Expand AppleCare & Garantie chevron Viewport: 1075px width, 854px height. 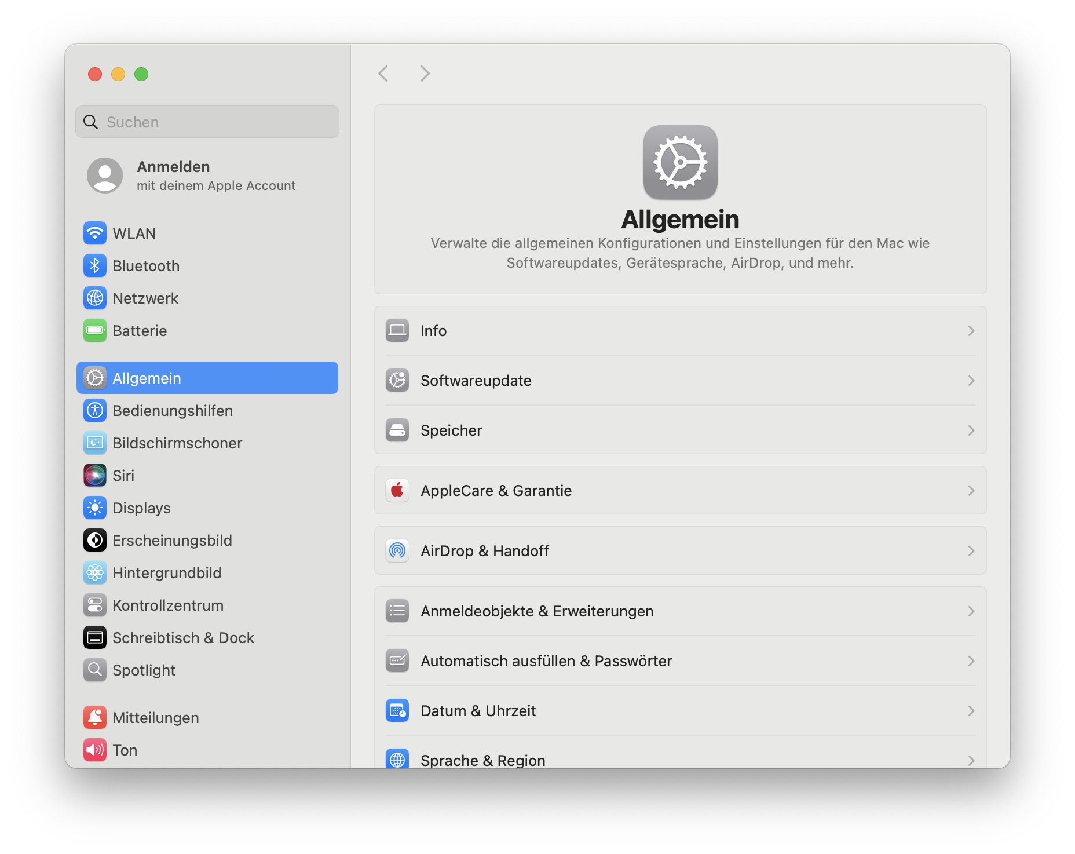click(971, 491)
